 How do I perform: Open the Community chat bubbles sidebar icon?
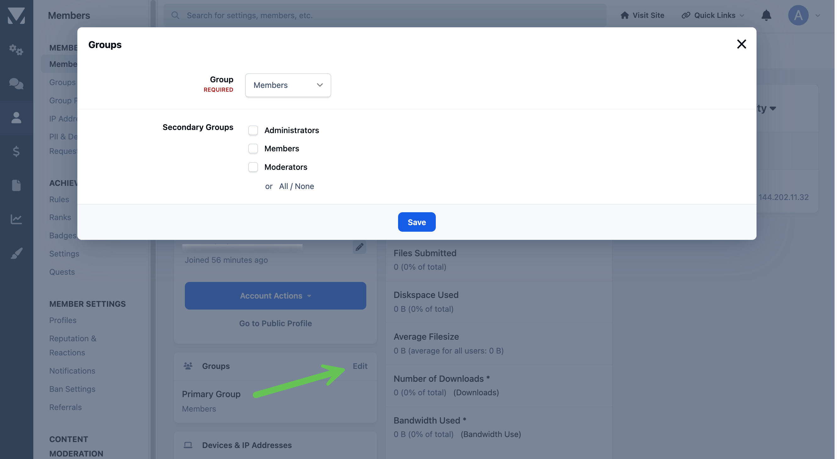point(16,84)
